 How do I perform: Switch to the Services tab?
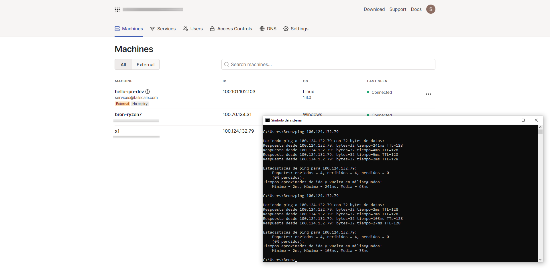pyautogui.click(x=163, y=29)
